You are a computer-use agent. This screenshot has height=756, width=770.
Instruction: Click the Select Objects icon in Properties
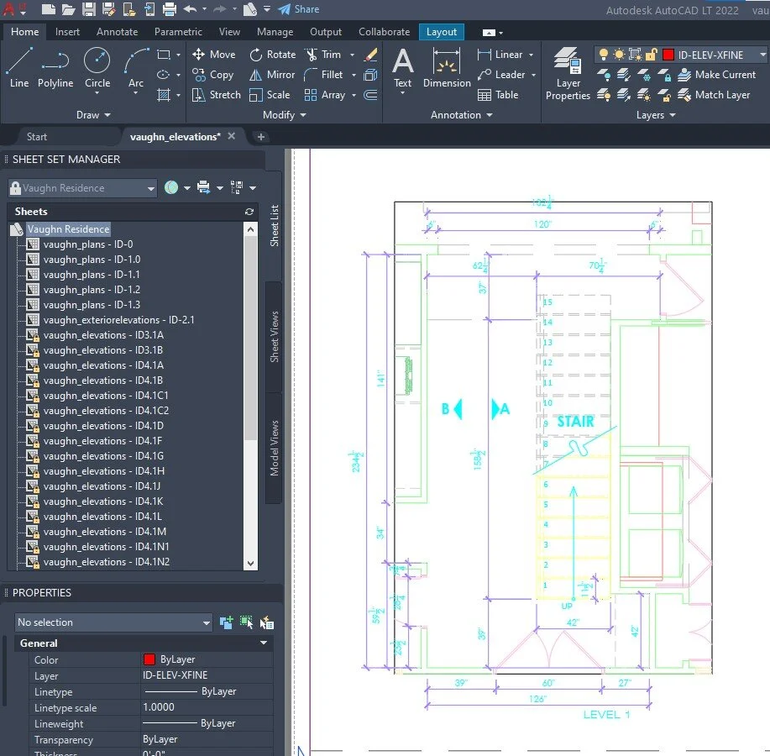(x=246, y=622)
